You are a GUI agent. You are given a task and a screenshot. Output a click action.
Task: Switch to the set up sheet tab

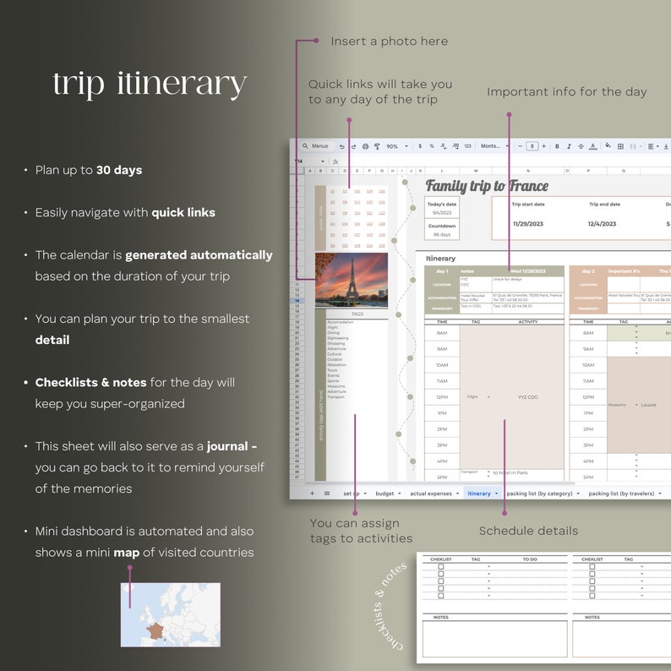click(x=352, y=494)
